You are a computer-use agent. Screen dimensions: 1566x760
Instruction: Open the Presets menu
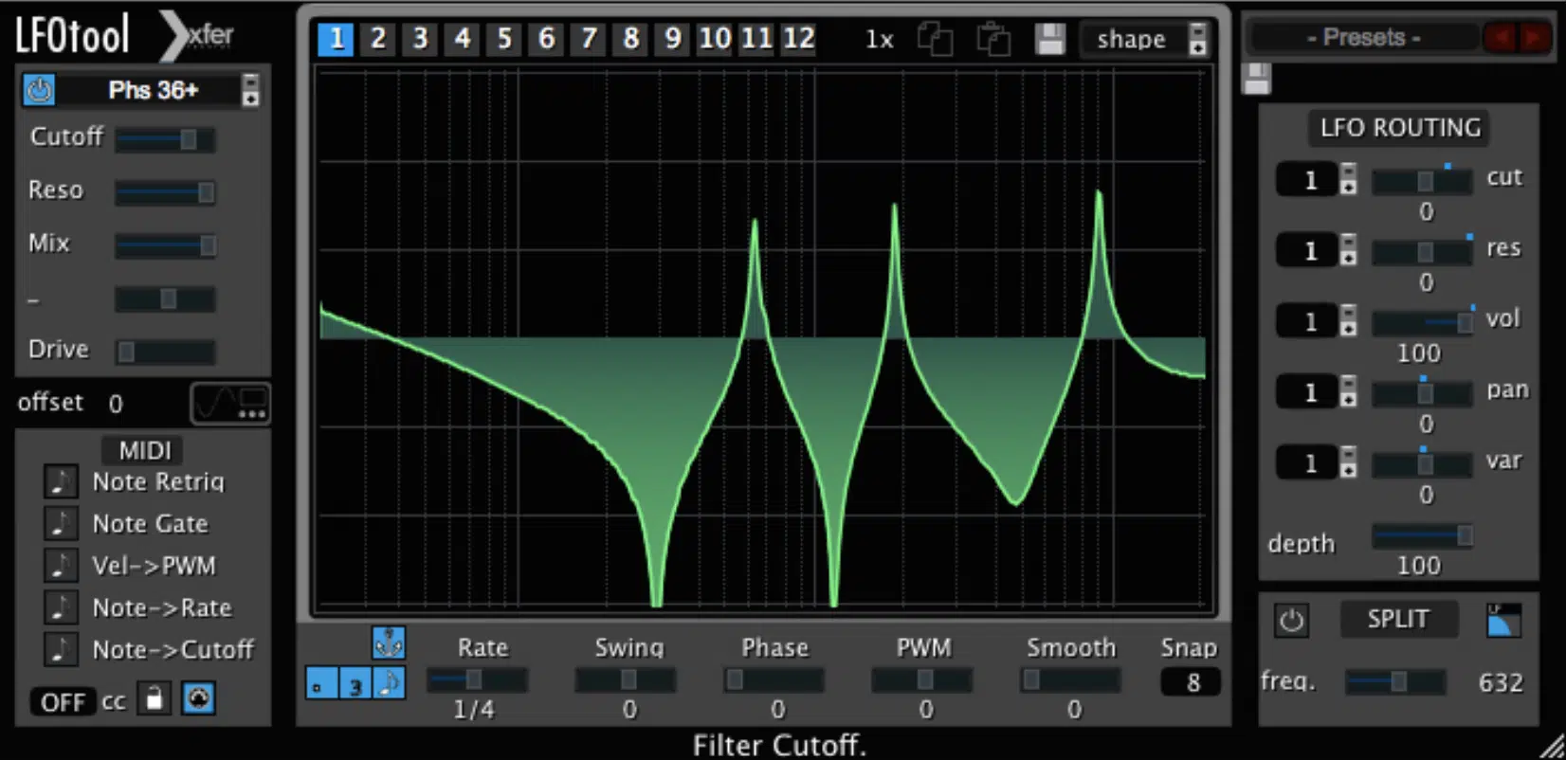[1363, 37]
